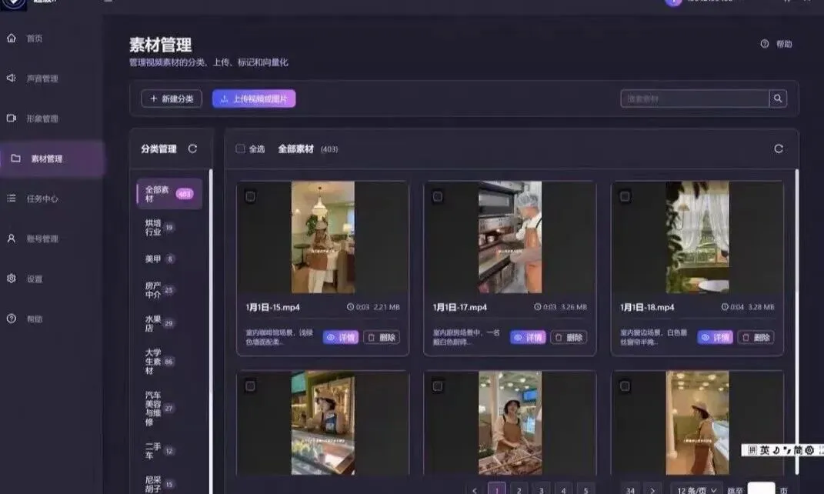
Task: Click 上传视频或图片 upload button
Action: (254, 98)
